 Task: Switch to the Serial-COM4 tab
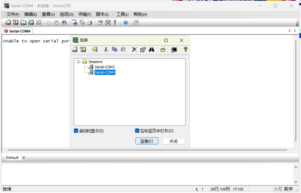[17, 31]
